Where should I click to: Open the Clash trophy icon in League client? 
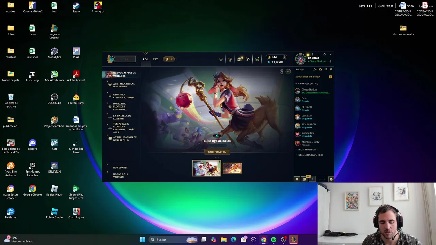(230, 59)
